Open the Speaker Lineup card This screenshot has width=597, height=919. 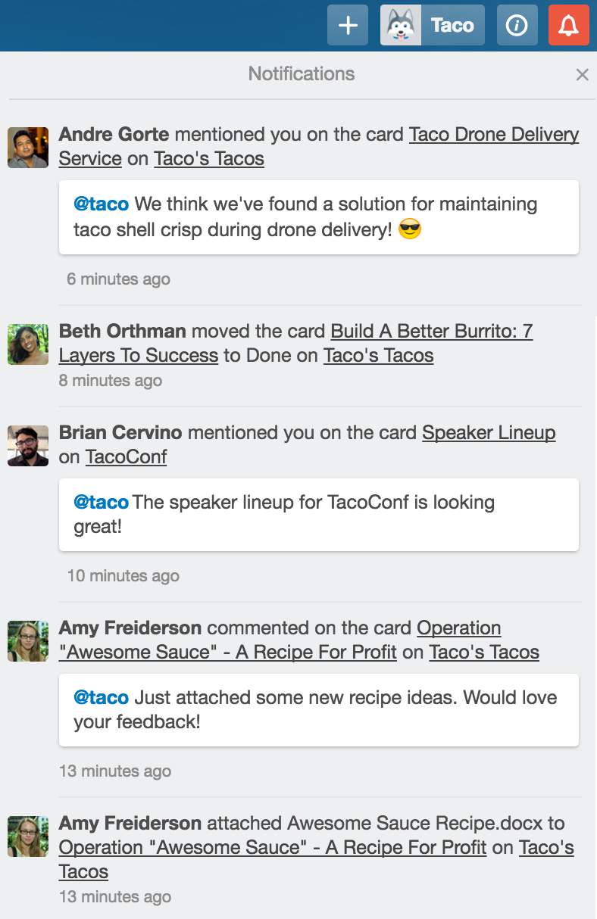click(x=489, y=432)
